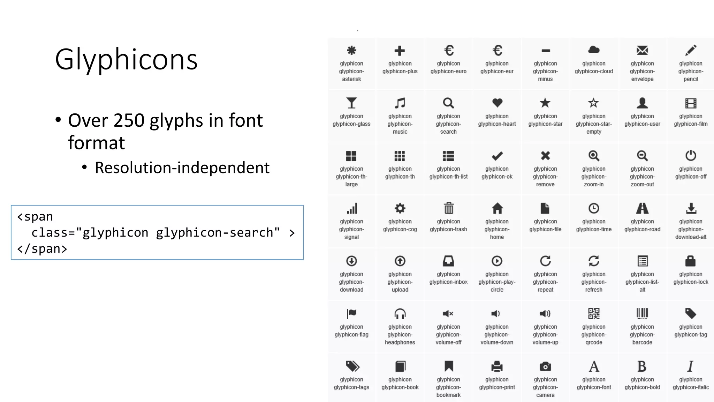Select the glyphicon-flag icon
The width and height of the screenshot is (714, 402).
[x=351, y=314]
